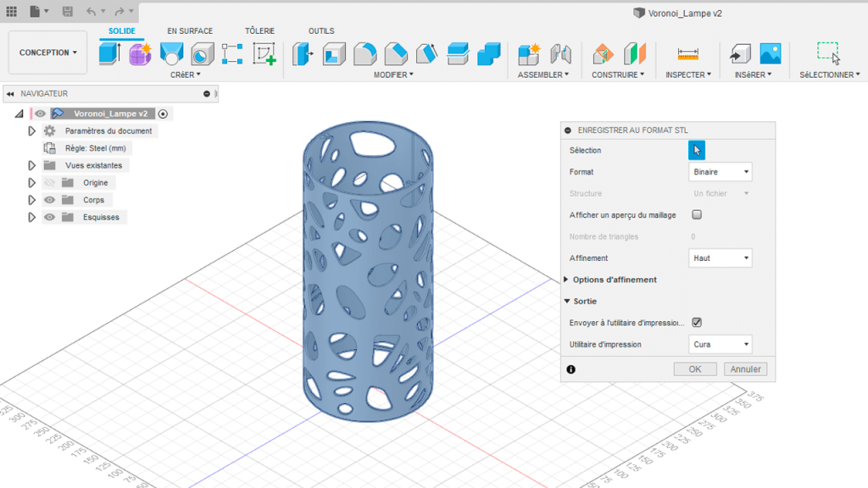
Task: Click the info icon in STL dialog
Action: (x=570, y=369)
